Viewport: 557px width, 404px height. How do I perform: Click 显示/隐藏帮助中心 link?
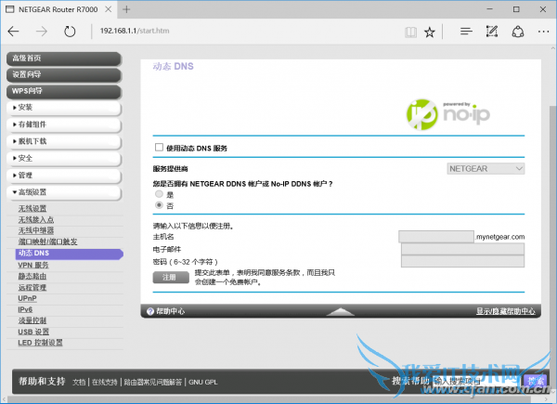tap(506, 311)
